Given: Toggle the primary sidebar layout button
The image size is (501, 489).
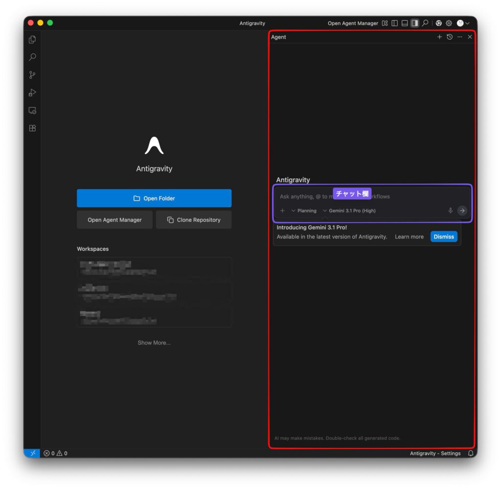Looking at the screenshot, I should (395, 24).
